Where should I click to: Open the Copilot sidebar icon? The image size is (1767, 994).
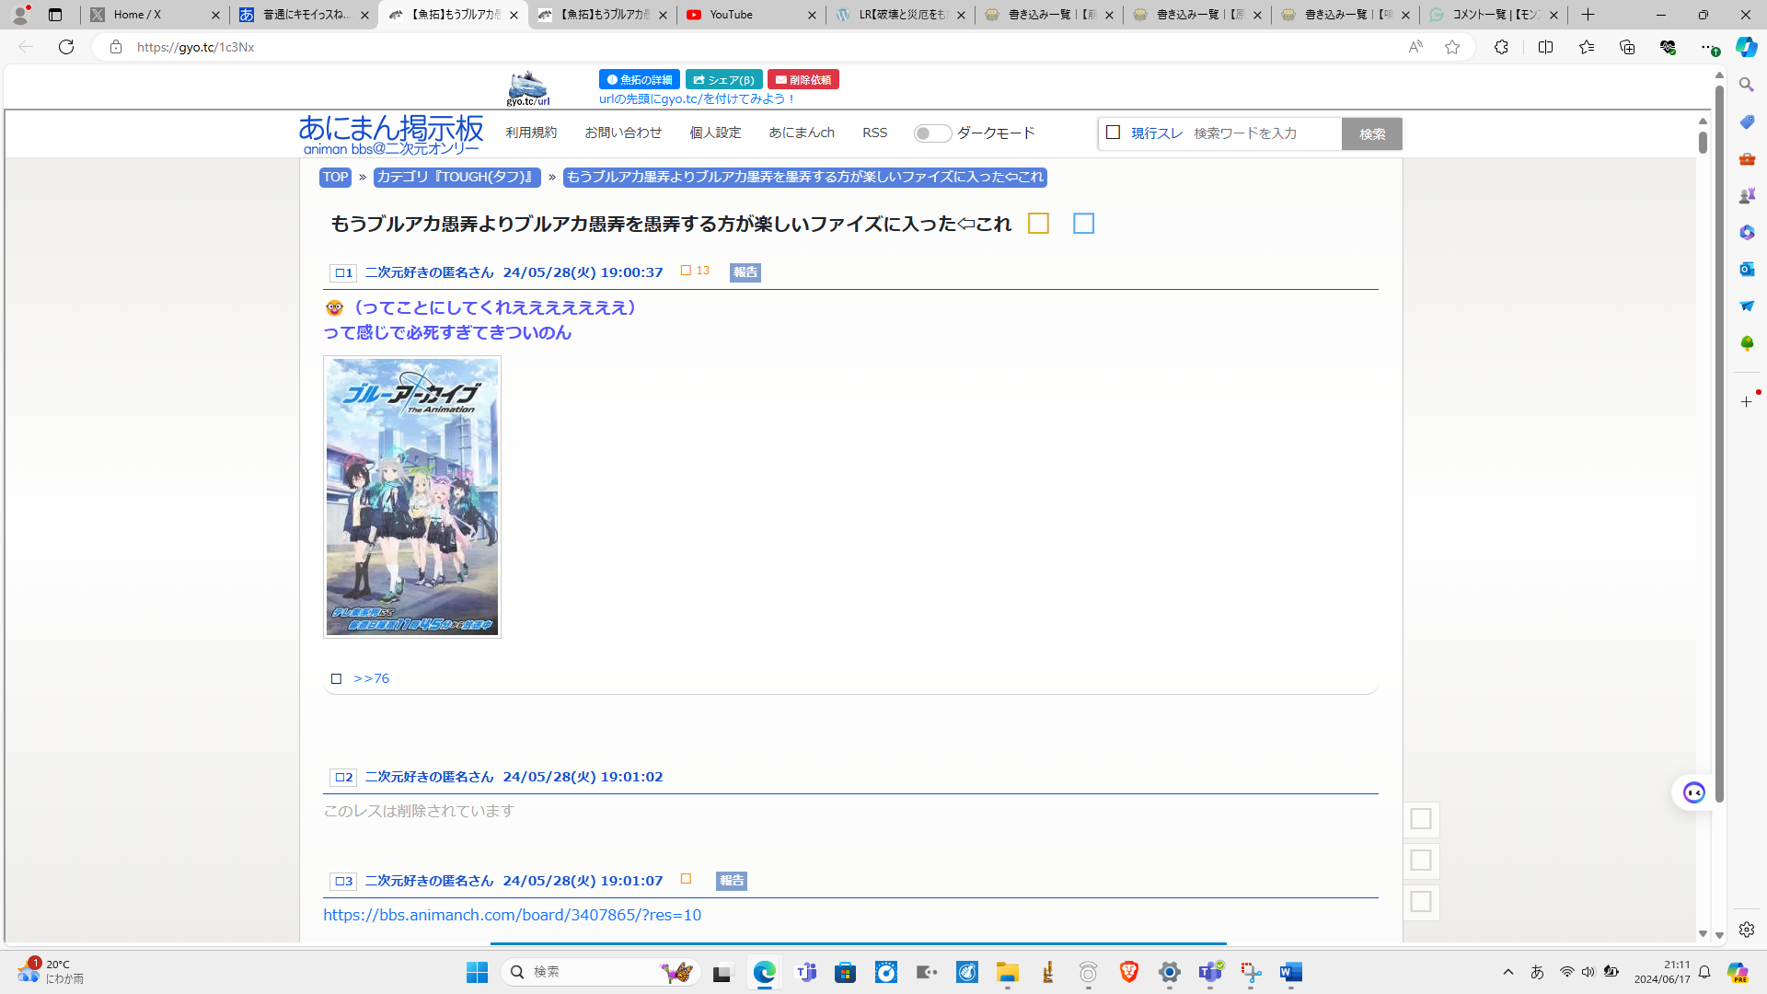click(x=1746, y=47)
